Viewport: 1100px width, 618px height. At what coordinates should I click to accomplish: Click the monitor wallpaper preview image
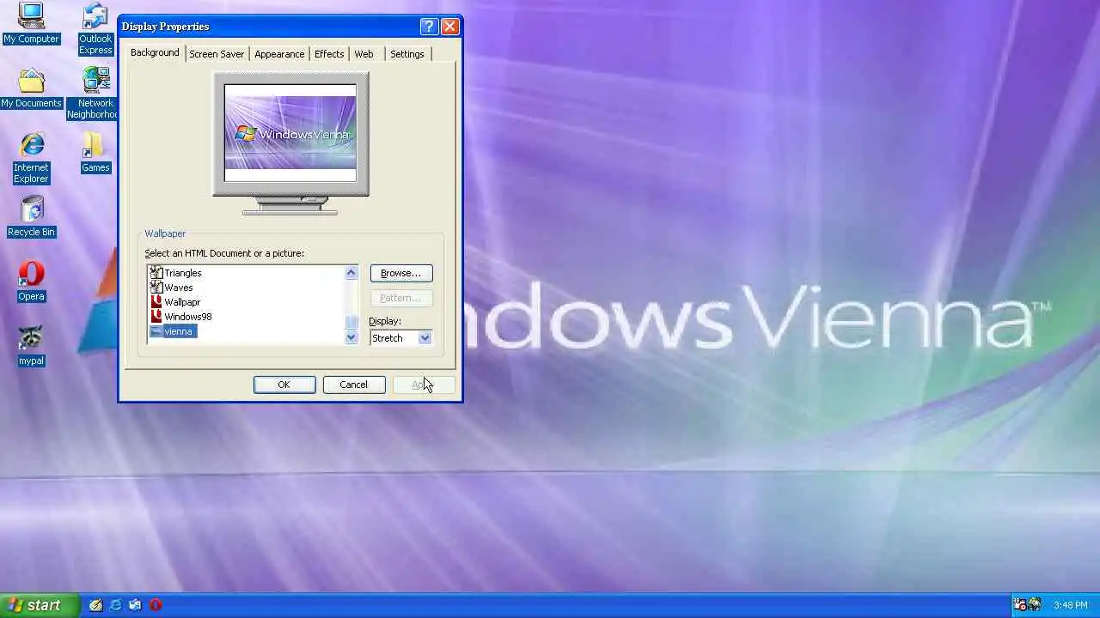point(290,133)
